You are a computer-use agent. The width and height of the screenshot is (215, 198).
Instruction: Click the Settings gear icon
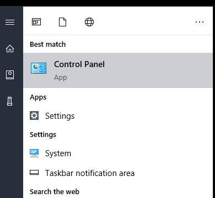tap(34, 116)
